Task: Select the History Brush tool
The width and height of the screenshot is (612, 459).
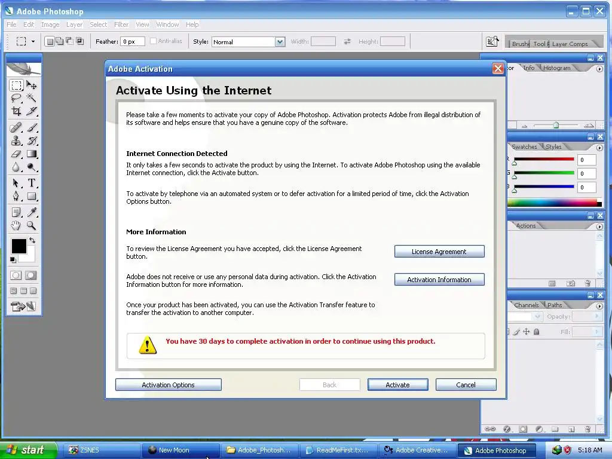Action: pyautogui.click(x=32, y=140)
